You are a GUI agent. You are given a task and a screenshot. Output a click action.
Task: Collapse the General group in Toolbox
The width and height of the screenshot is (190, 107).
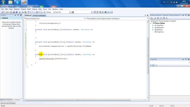[1, 18]
